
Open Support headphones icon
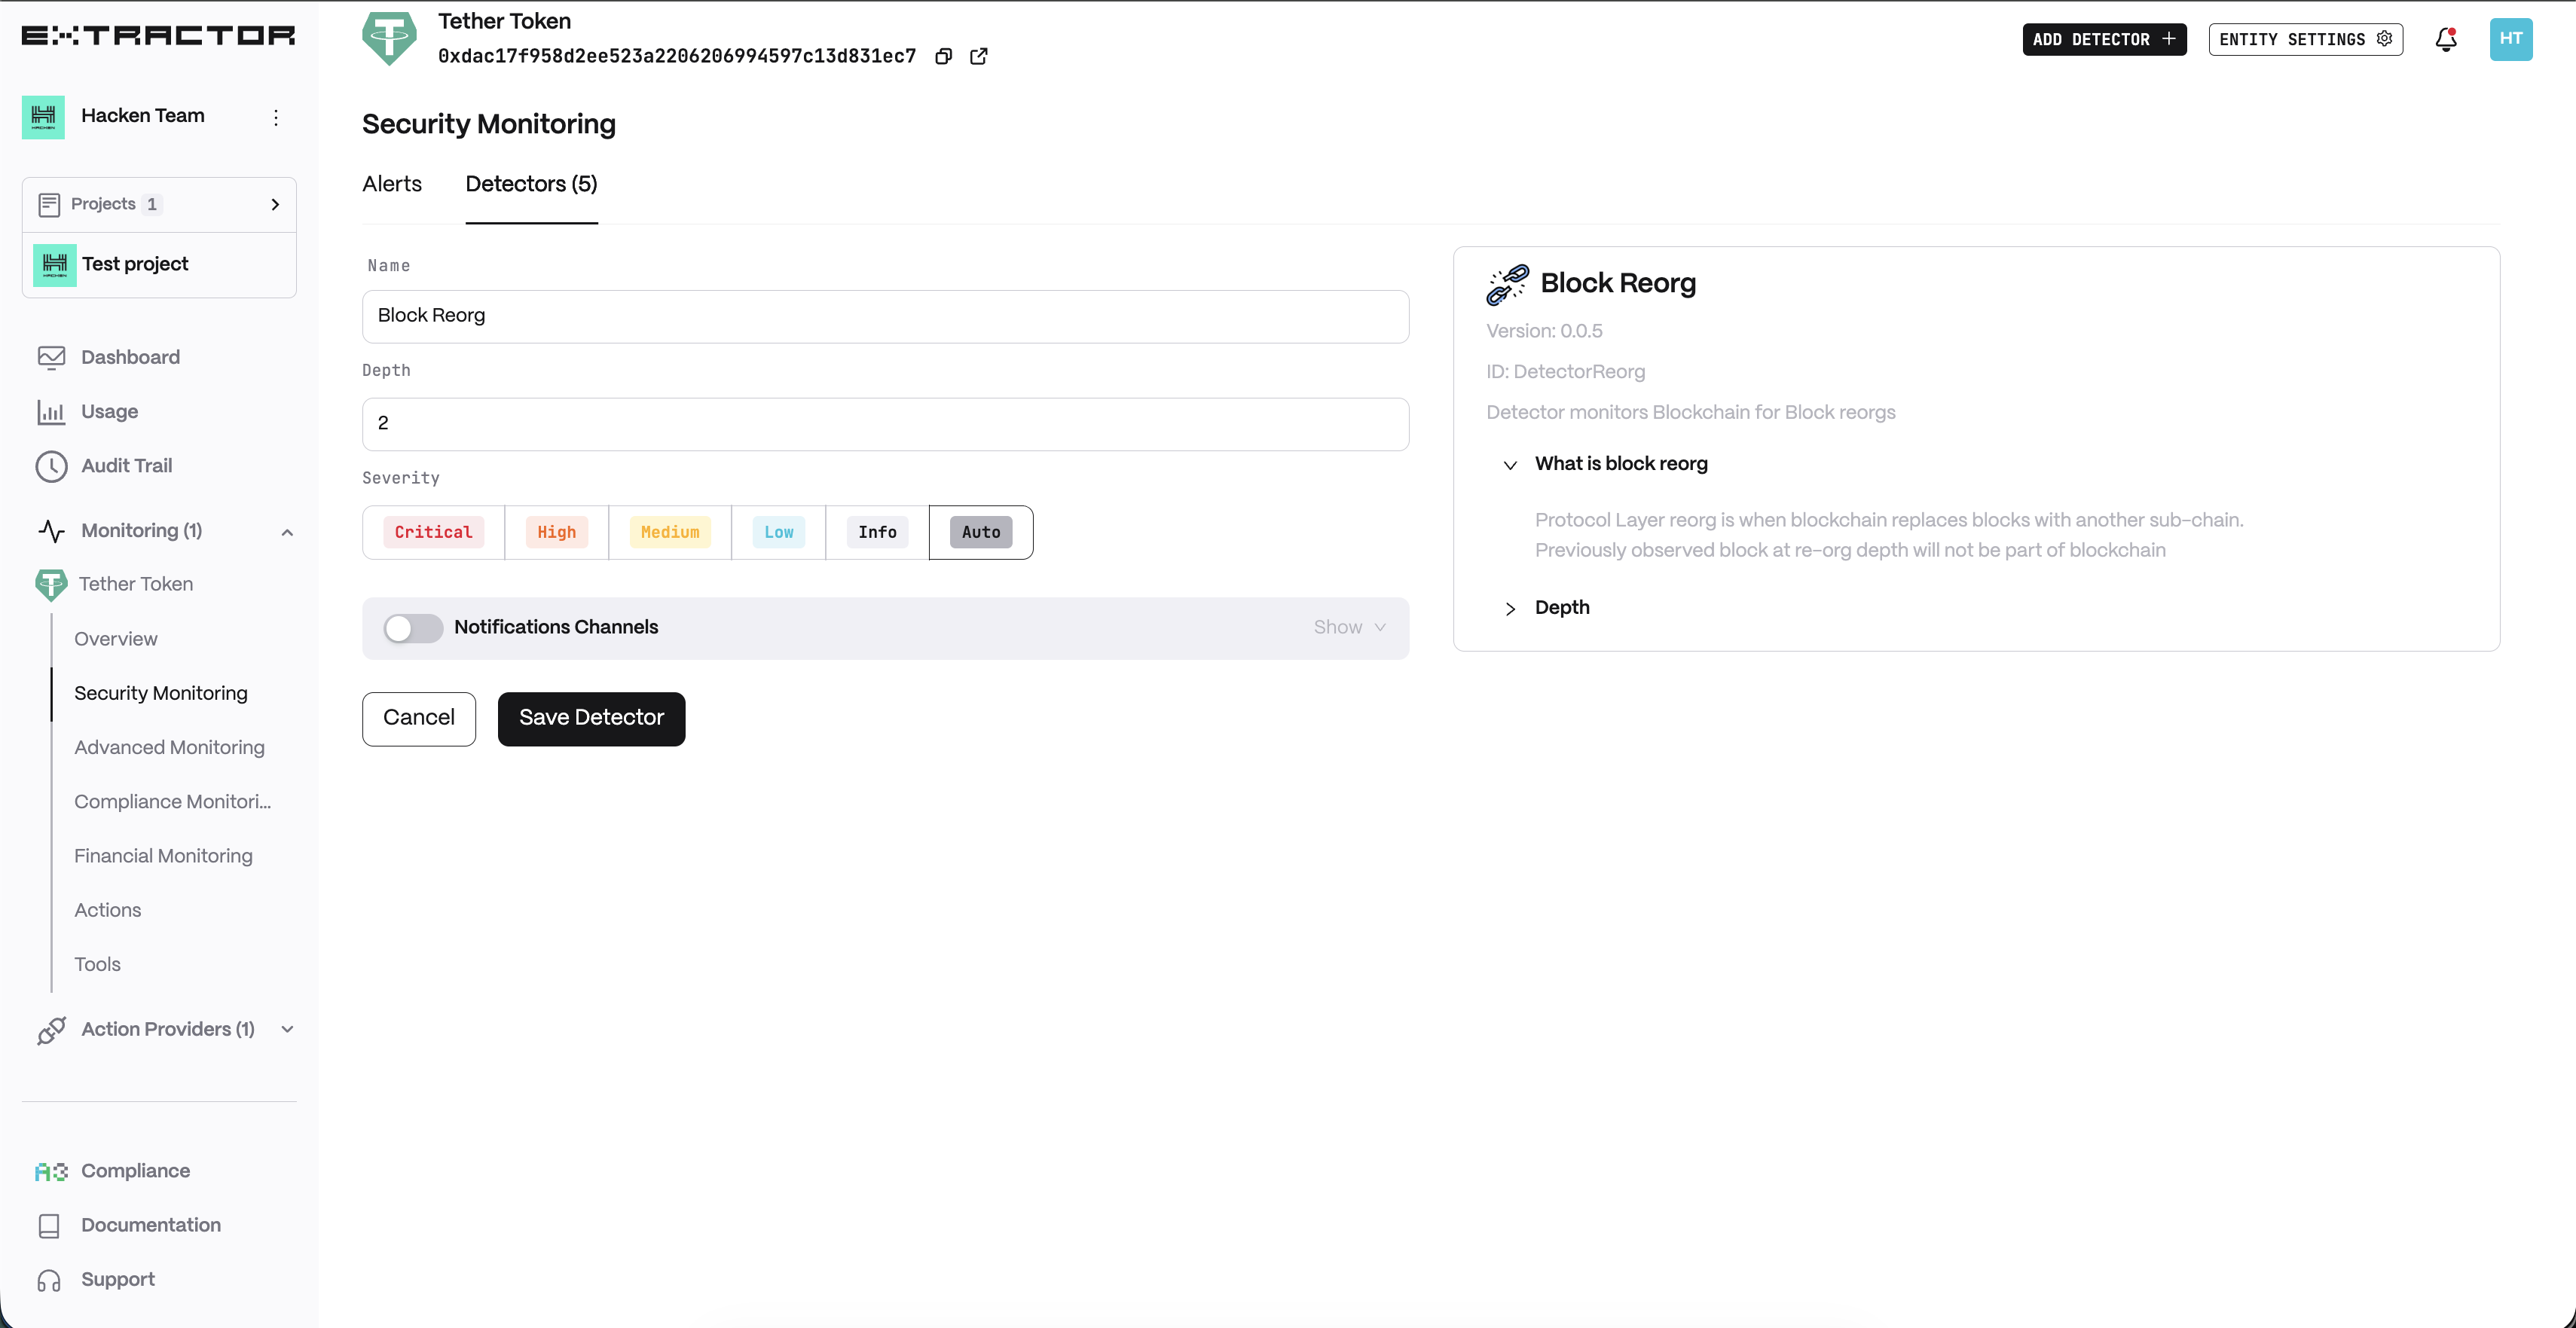49,1280
